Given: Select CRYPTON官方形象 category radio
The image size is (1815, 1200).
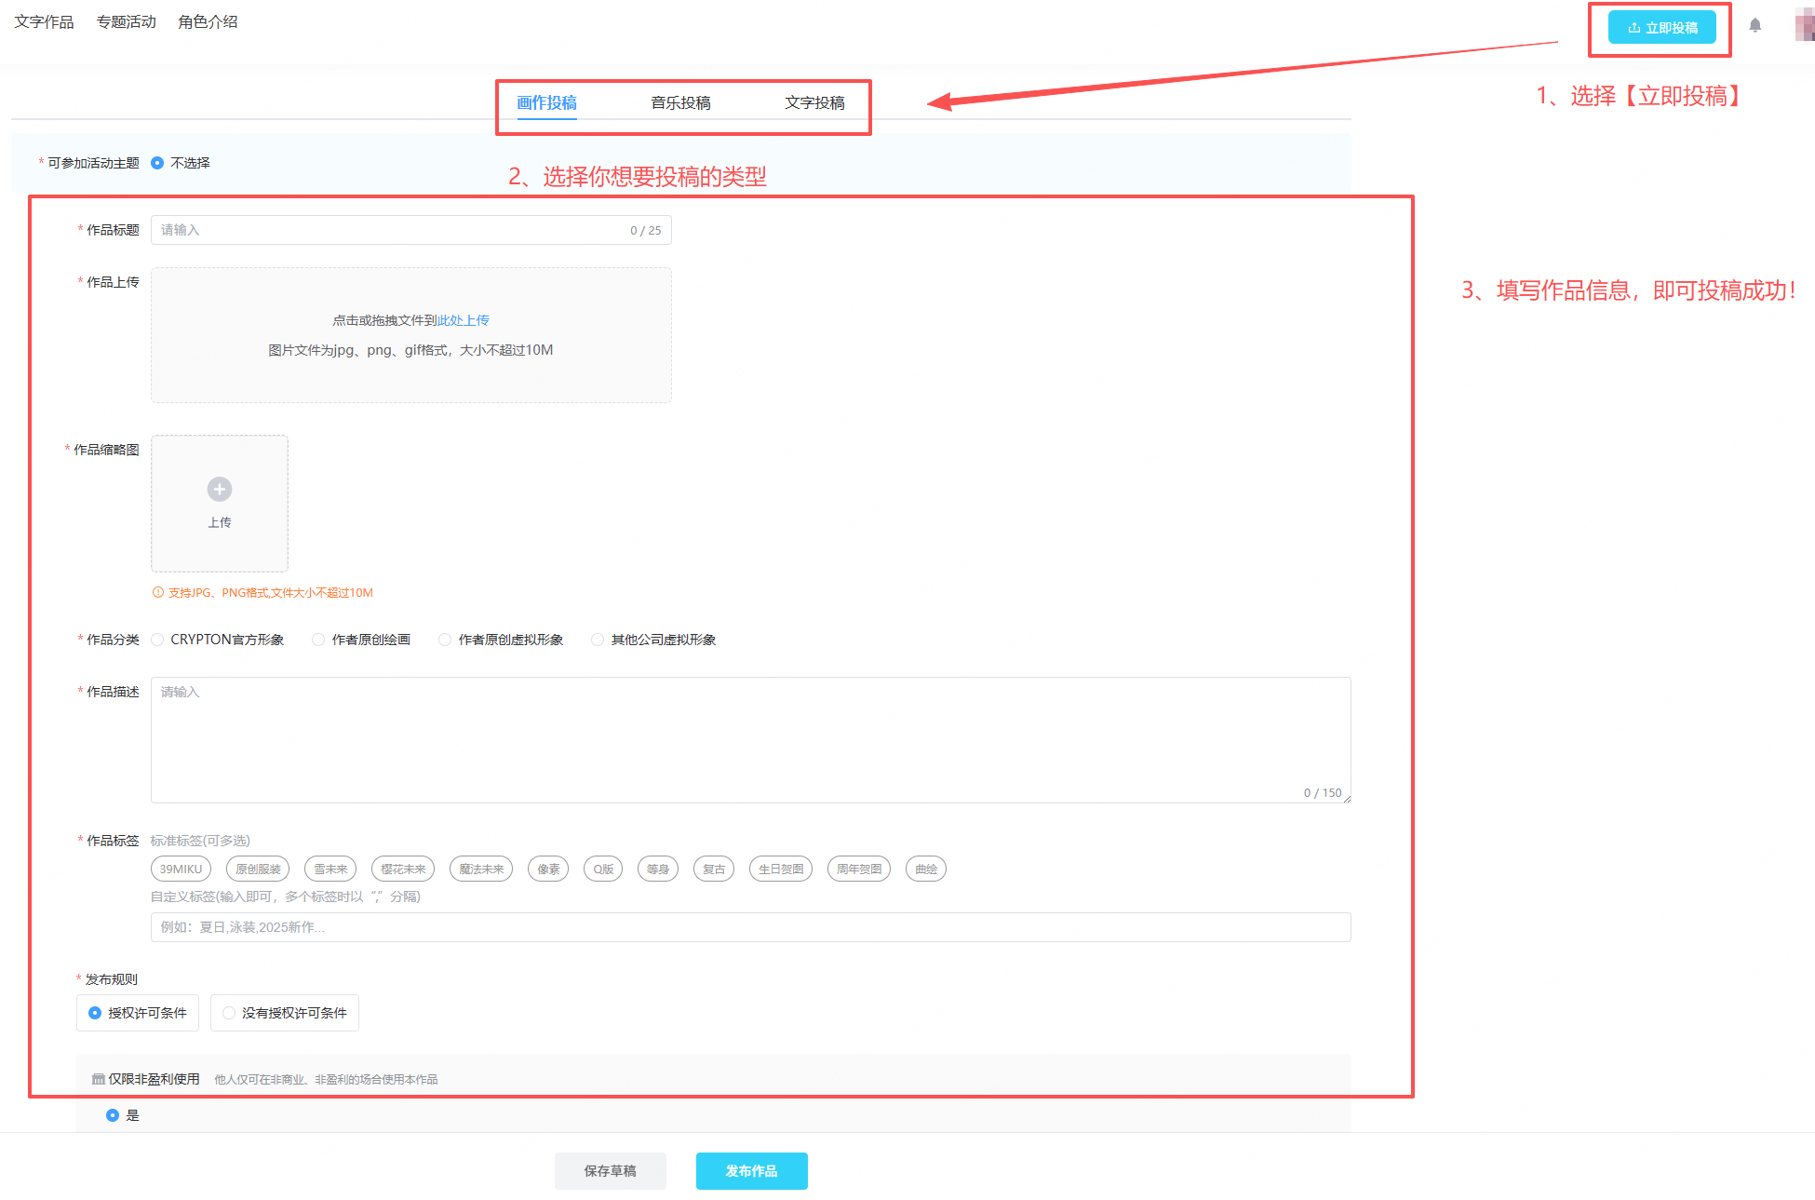Looking at the screenshot, I should (158, 640).
